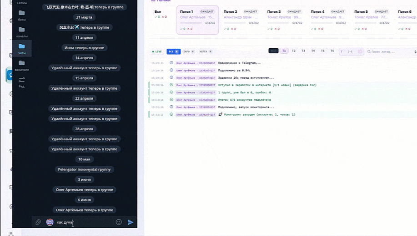Send the message with paper plane icon

click(131, 222)
